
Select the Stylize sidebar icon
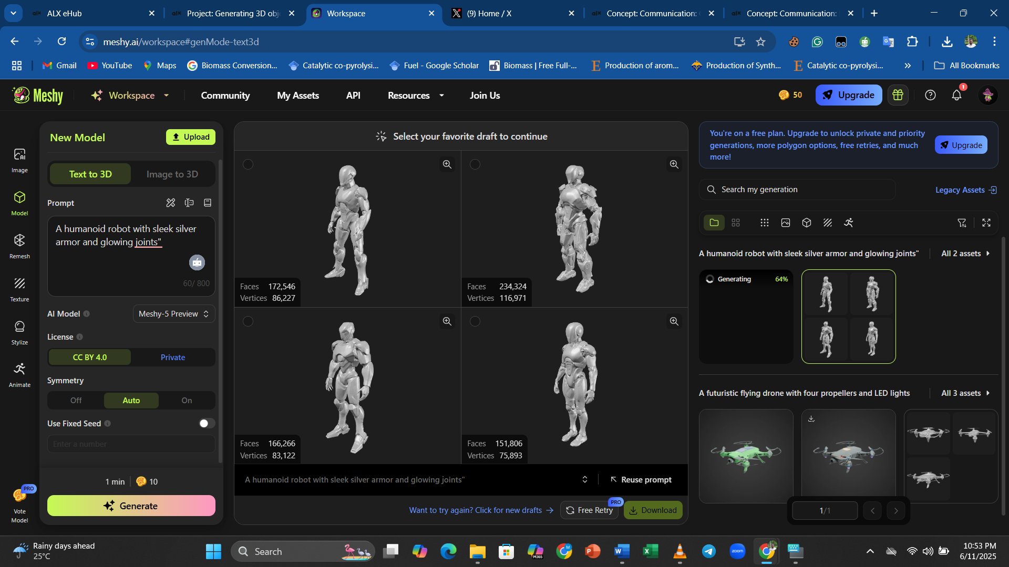pos(19,332)
